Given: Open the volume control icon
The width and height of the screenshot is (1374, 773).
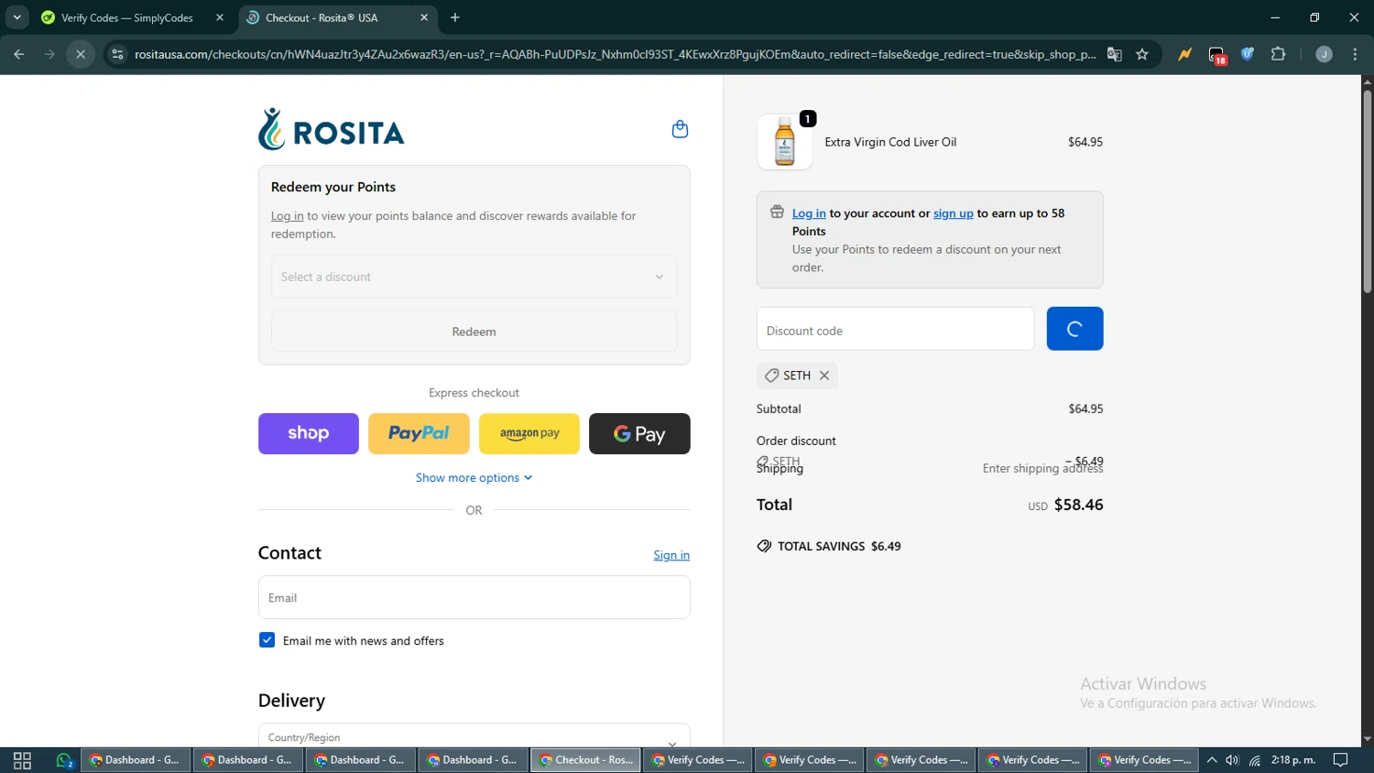Looking at the screenshot, I should [1233, 760].
